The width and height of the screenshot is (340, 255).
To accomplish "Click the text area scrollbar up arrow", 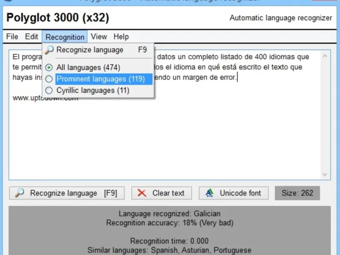I will tap(325, 56).
